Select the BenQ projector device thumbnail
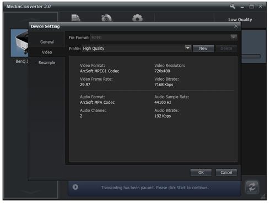The height and width of the screenshot is (203, 270). [x=19, y=43]
